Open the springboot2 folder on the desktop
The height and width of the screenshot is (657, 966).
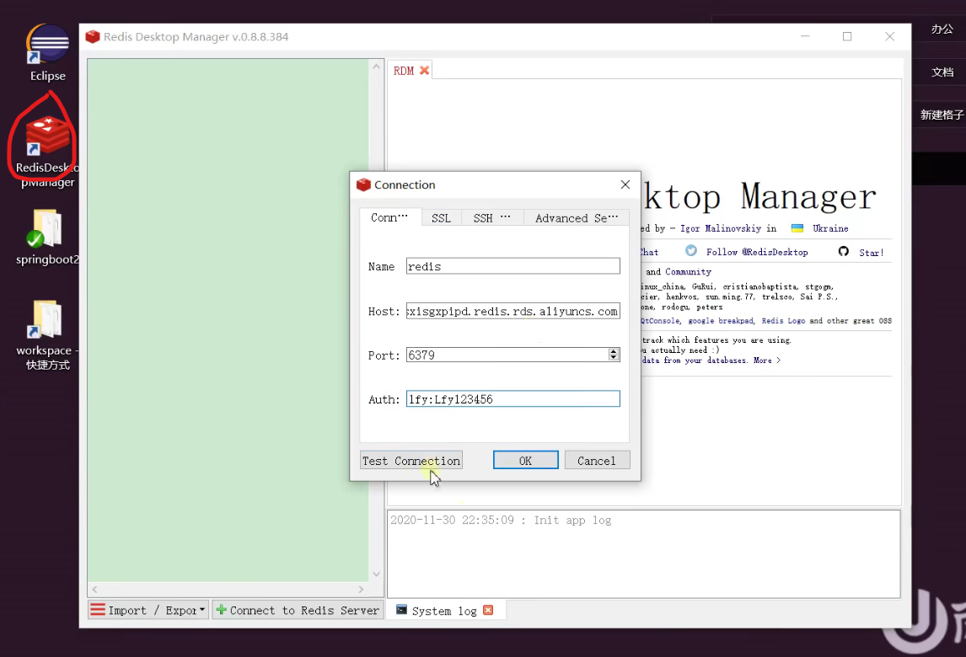(x=47, y=237)
